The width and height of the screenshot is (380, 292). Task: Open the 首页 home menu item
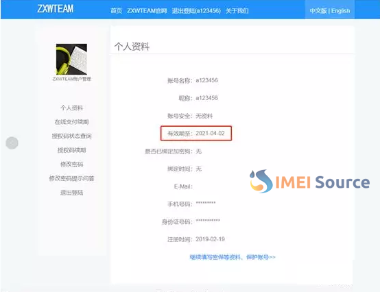[x=116, y=11]
